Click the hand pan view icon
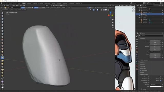The image size is (164, 92). [113, 22]
